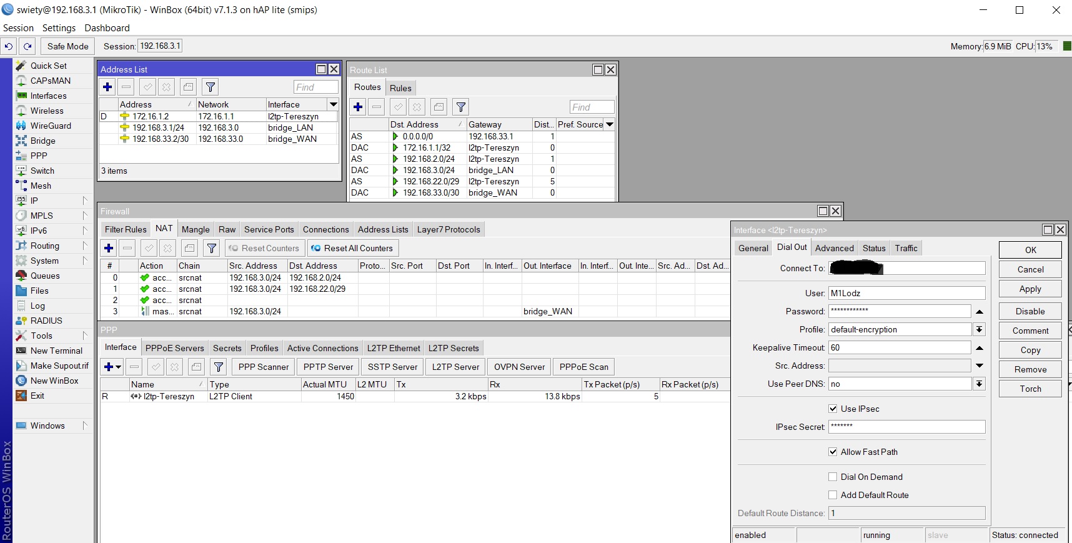
Task: Switch to Filter Rules tab in Firewall
Action: 126,229
